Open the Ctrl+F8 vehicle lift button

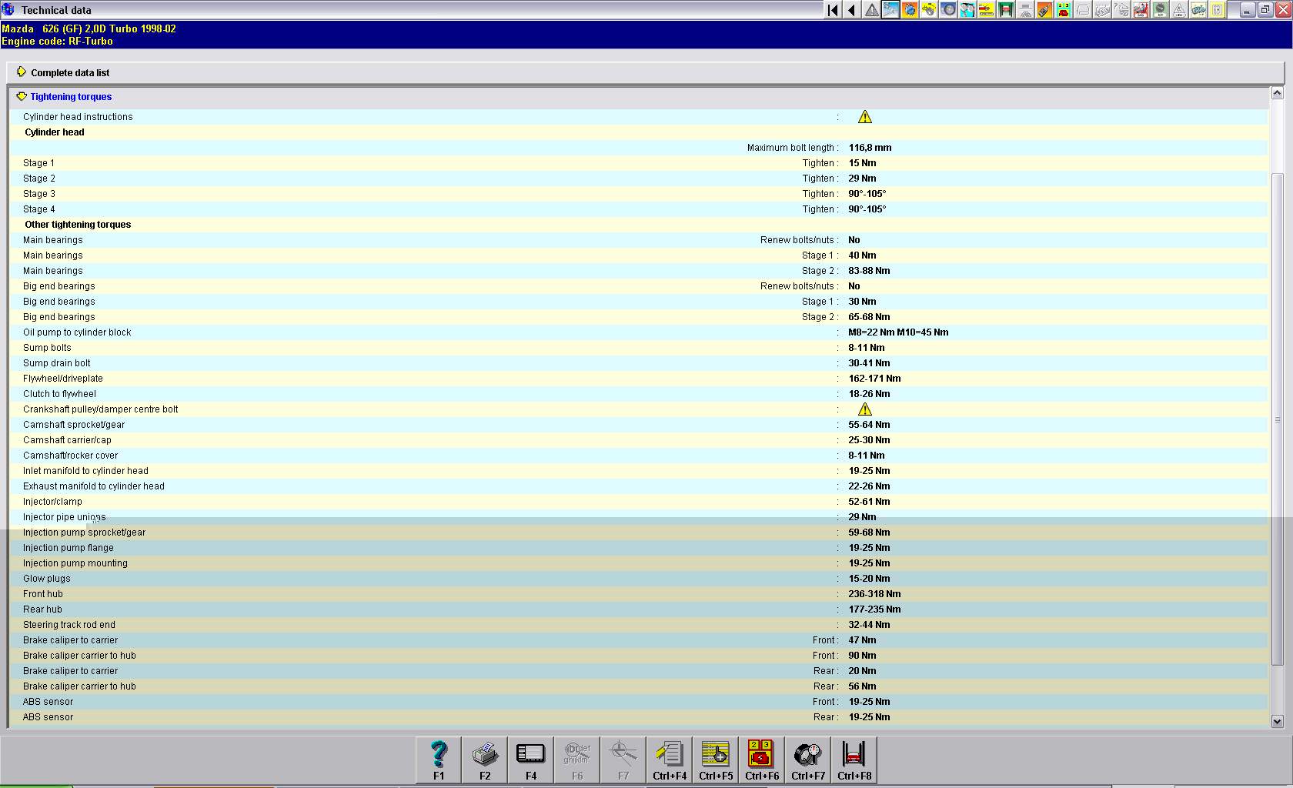854,760
